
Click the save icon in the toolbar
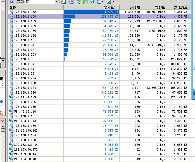[12, 2]
